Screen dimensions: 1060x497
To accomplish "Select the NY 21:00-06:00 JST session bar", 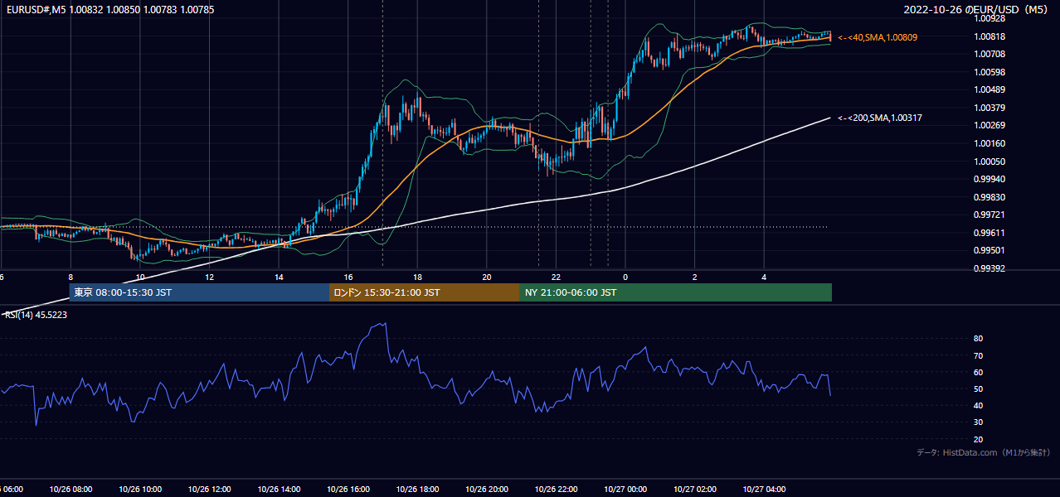I will click(676, 292).
